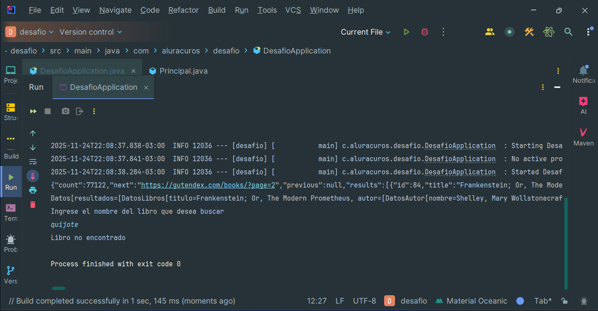598x311 pixels.
Task: Open the Navigate menu
Action: tap(115, 10)
